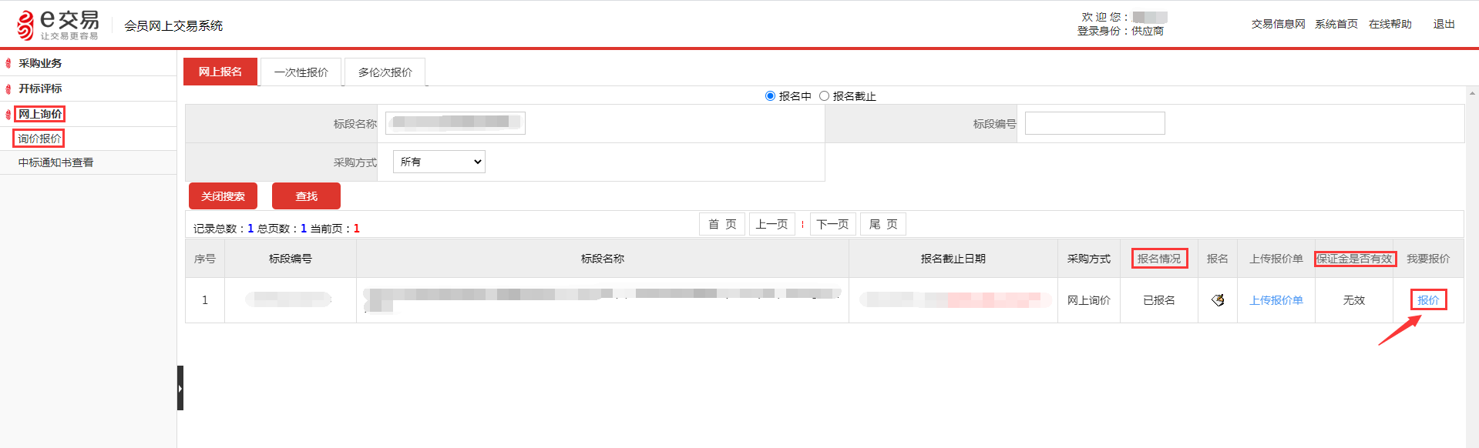The image size is (1479, 448).
Task: Open the 在线帮助 link
Action: coord(1390,24)
